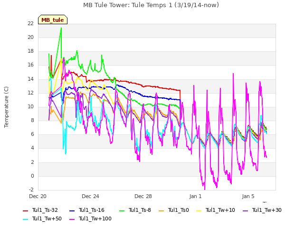Screen dimensions: 304x228
Task: Click the y-axis value 14
Action: pos(30,79)
